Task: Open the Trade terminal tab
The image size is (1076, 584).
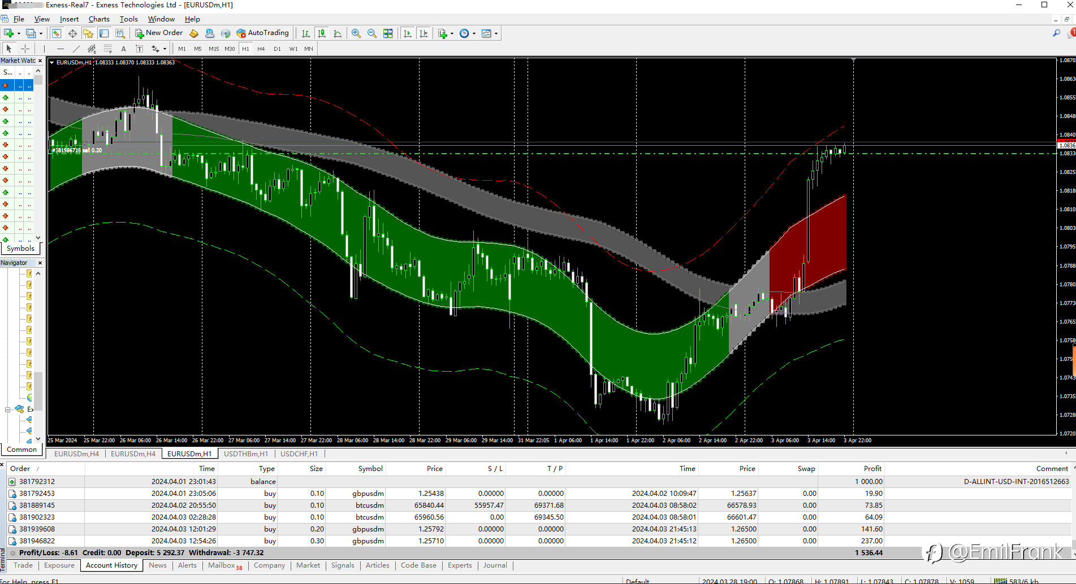Action: point(23,565)
